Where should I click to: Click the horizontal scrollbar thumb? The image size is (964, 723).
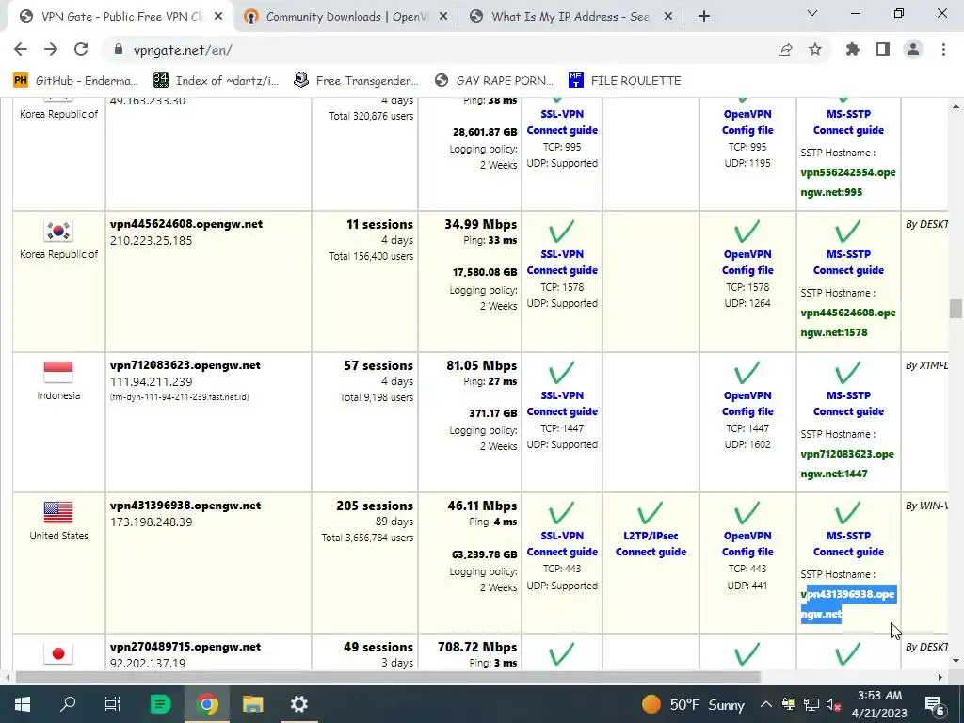(388, 677)
